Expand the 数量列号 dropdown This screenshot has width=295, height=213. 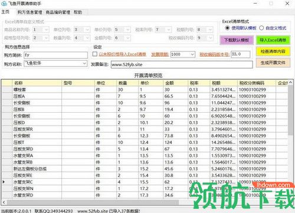coord(87,38)
